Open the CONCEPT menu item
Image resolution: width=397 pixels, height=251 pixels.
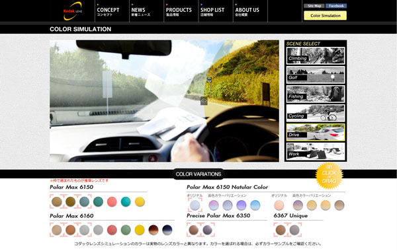[108, 11]
